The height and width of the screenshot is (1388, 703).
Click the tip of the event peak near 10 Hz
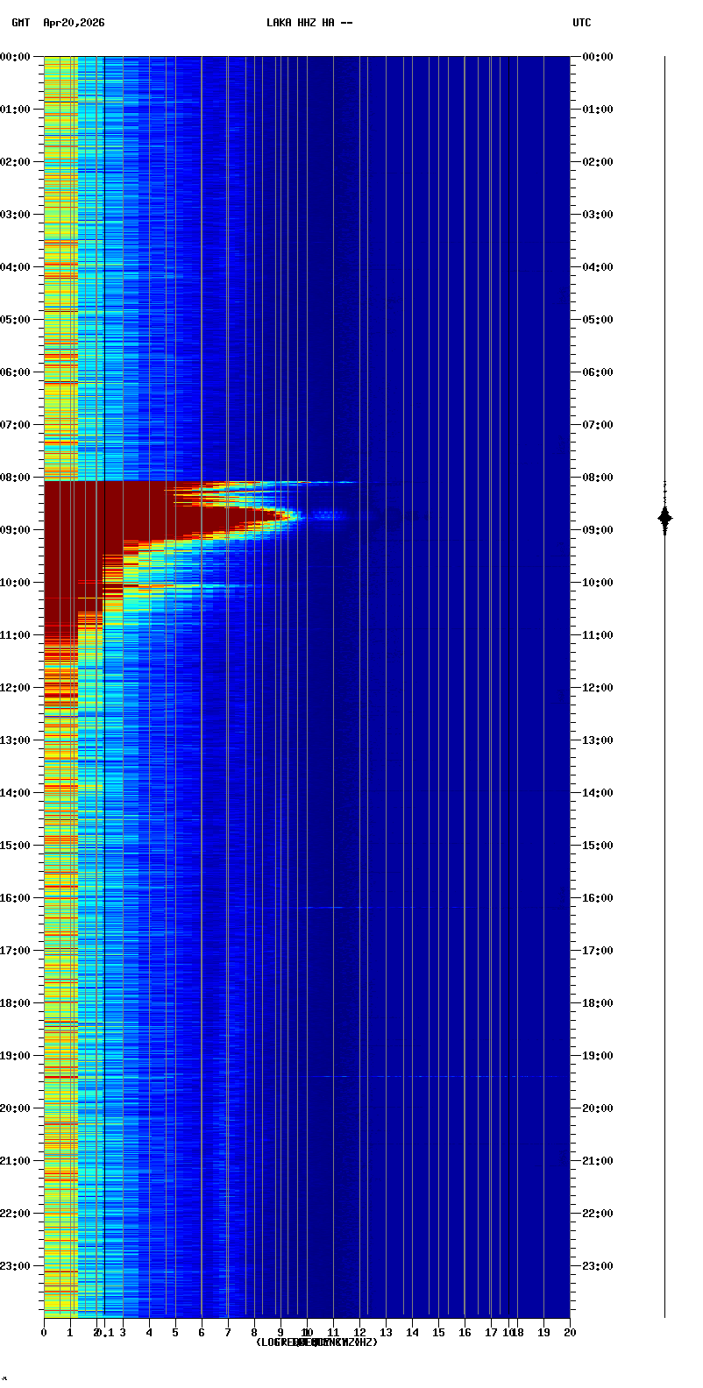point(302,515)
